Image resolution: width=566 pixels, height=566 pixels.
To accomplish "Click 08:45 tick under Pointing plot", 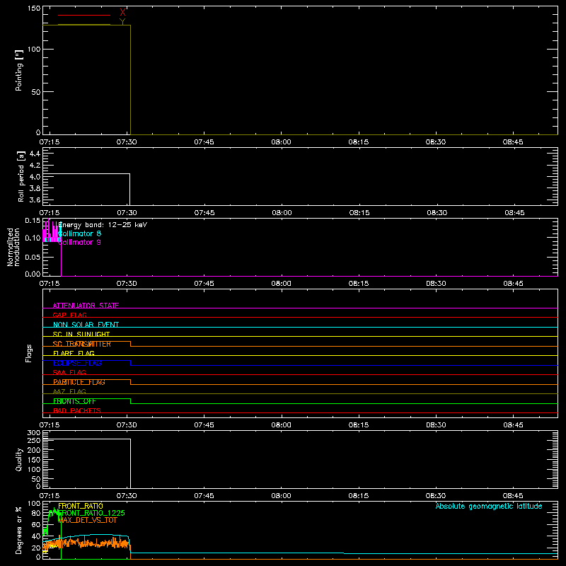I will [x=513, y=142].
